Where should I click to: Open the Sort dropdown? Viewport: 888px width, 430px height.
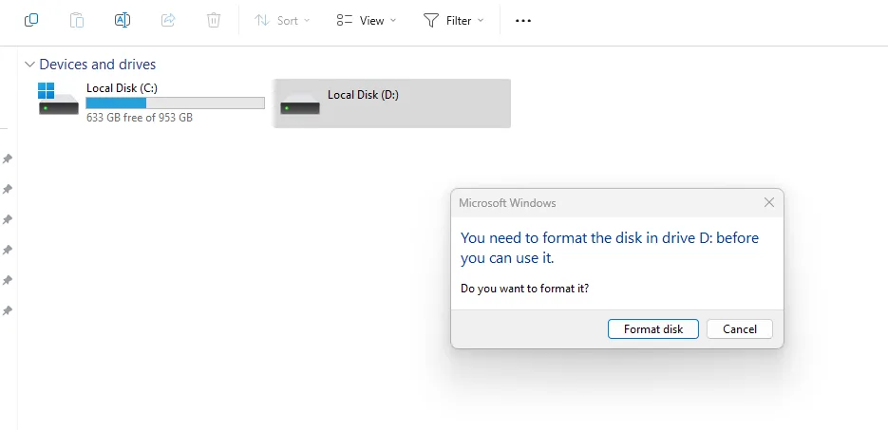tap(282, 20)
